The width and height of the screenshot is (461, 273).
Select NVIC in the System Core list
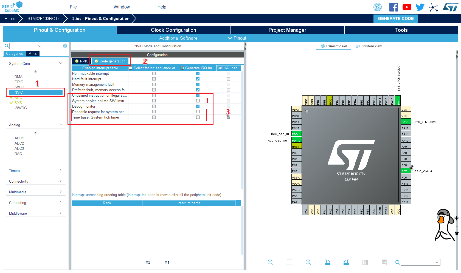coord(36,92)
